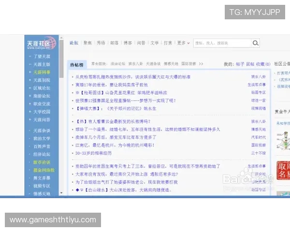Open post 卖掉车几个月后

[x=116, y=137]
